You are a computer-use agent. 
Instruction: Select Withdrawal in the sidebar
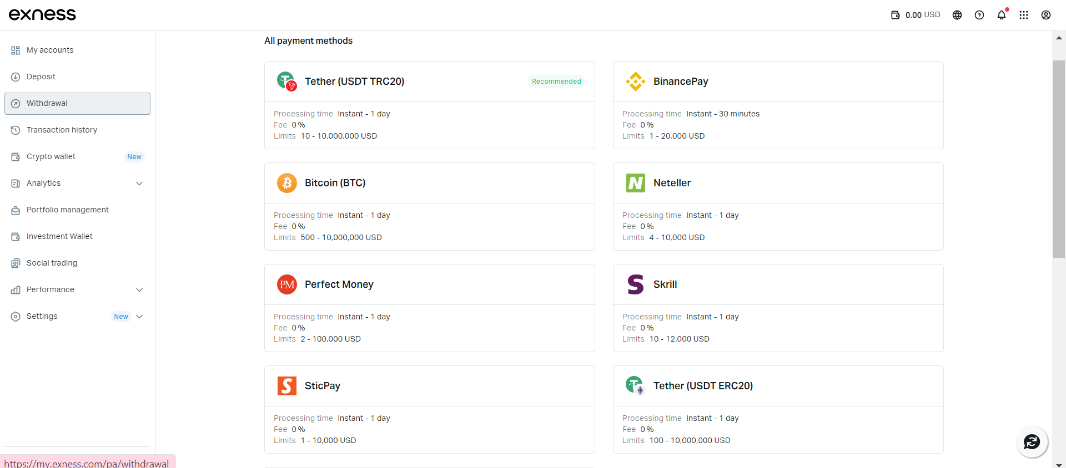click(x=77, y=104)
